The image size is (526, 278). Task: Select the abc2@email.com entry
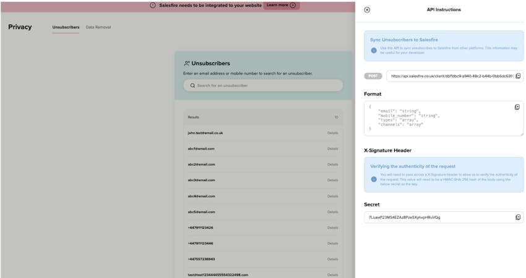[x=201, y=164]
